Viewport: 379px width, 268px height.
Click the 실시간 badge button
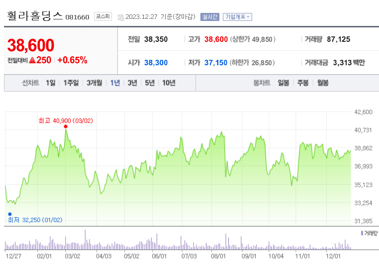[210, 17]
